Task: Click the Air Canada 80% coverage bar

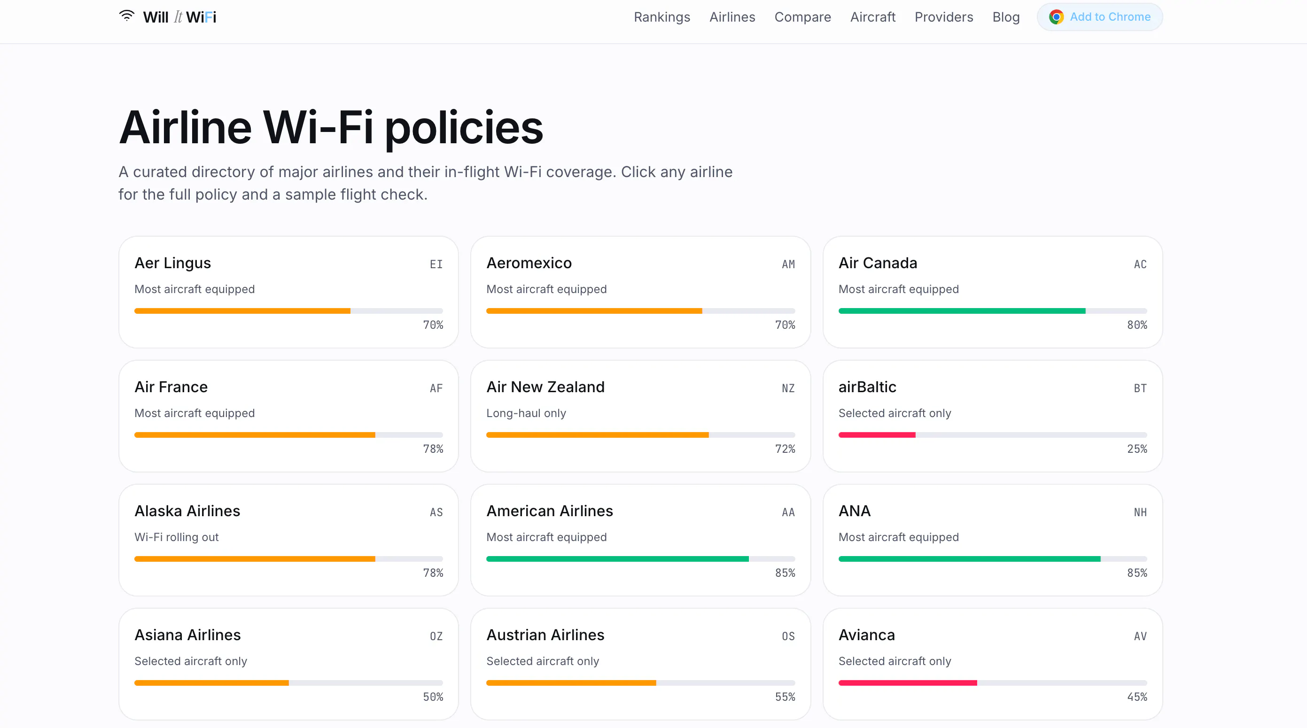Action: click(x=992, y=311)
